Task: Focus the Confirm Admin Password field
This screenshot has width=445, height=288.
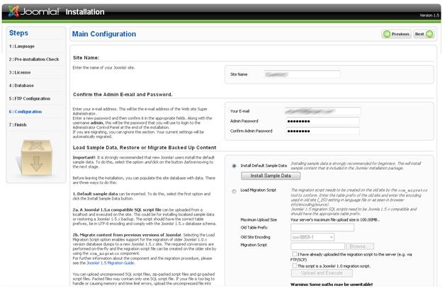Action: (322, 131)
